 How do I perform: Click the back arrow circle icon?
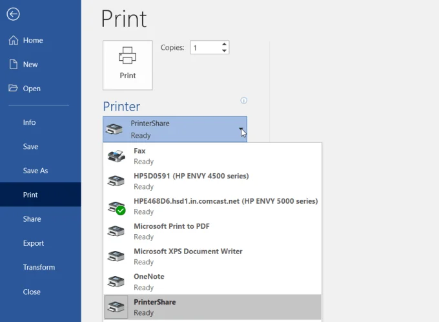13,14
